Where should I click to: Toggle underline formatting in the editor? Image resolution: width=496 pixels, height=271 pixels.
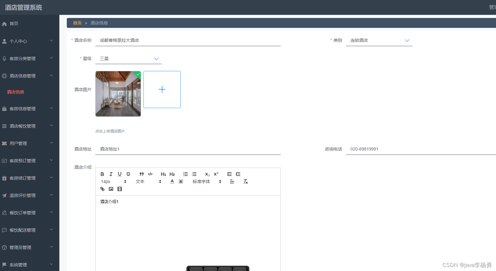point(120,174)
